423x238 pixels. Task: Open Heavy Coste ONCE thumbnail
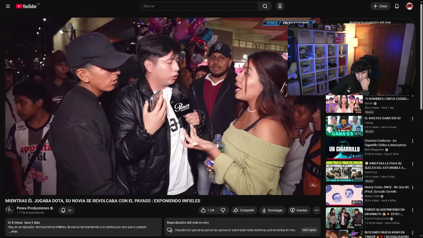[344, 195]
